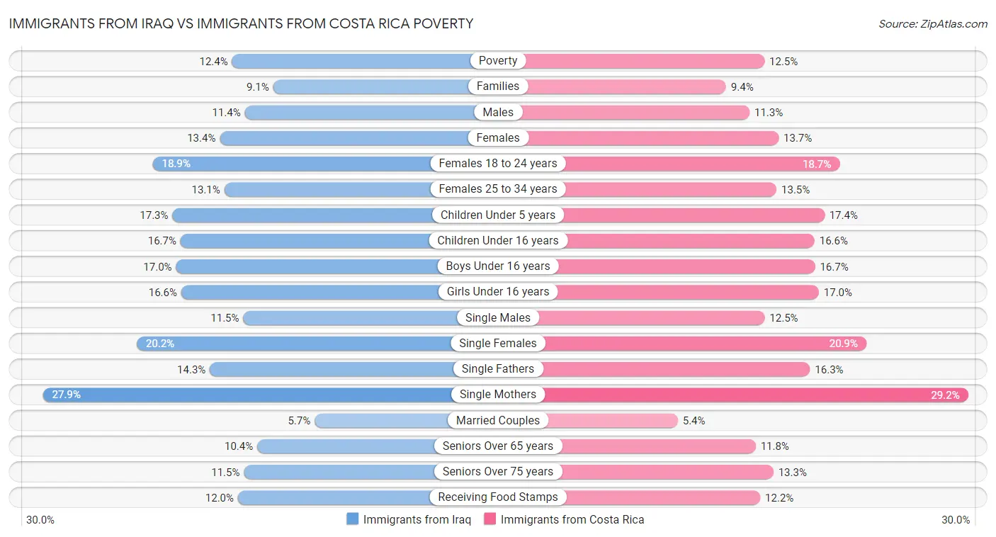Select the Females 18 to 24 years label

(498, 164)
